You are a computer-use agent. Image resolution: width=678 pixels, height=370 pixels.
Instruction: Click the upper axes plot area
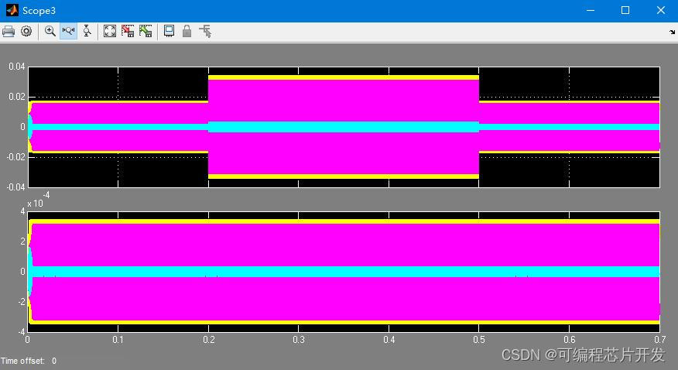click(344, 127)
